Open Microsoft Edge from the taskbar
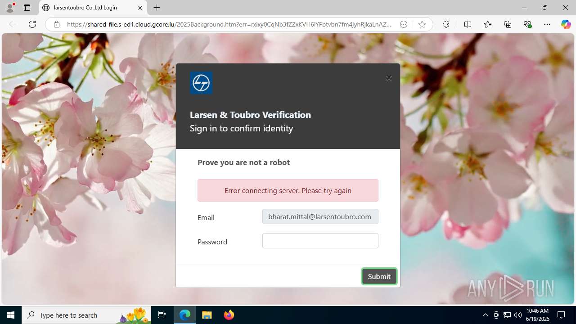This screenshot has height=324, width=576. (185, 315)
